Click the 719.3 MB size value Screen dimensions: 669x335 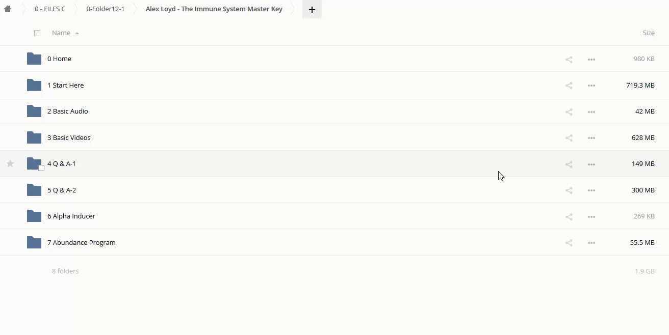click(x=640, y=85)
